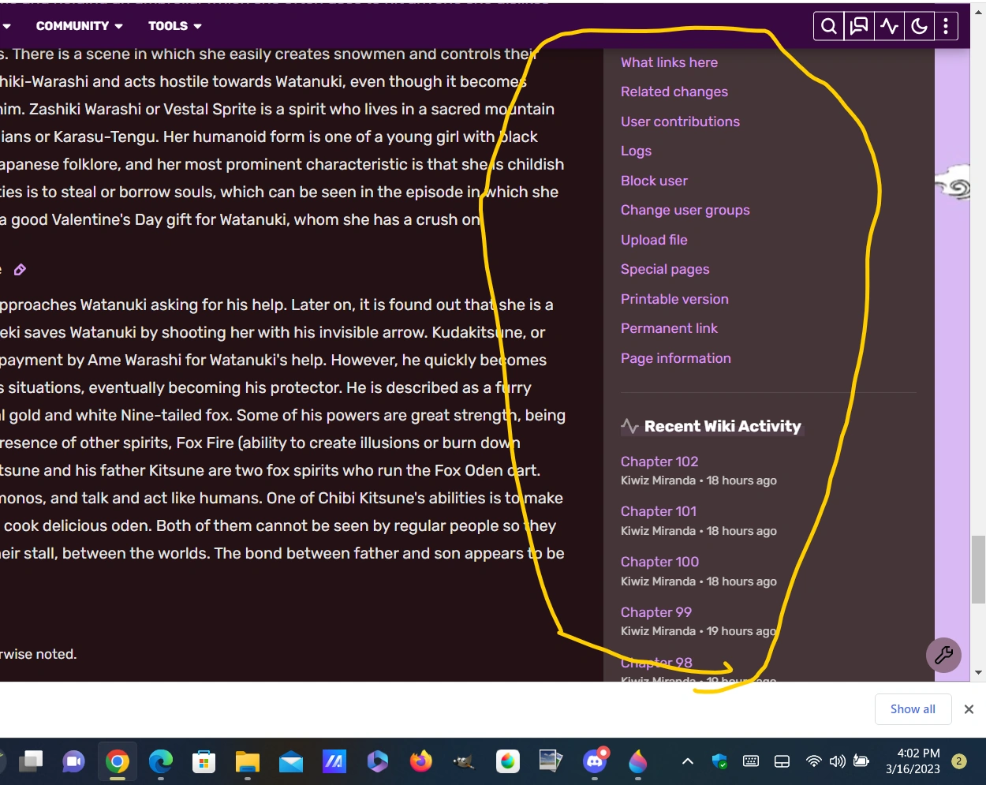
Task: Expand hidden icons in the system tray
Action: click(x=687, y=761)
